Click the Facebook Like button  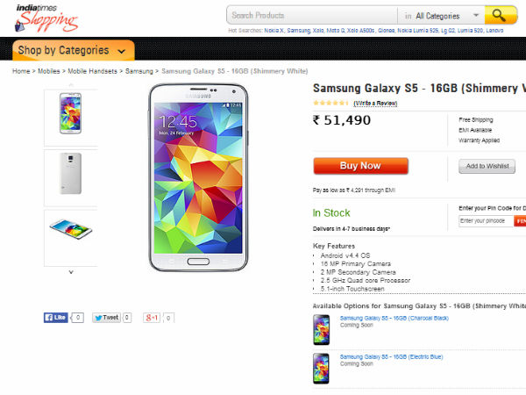pyautogui.click(x=56, y=317)
